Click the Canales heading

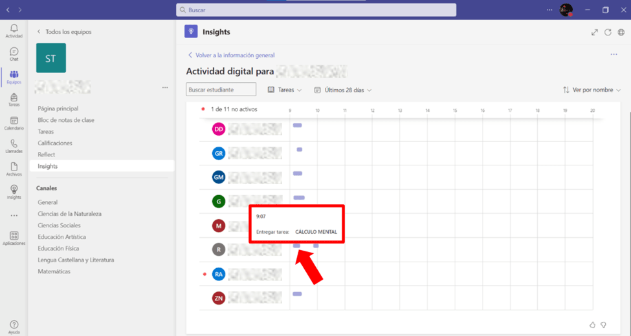47,188
